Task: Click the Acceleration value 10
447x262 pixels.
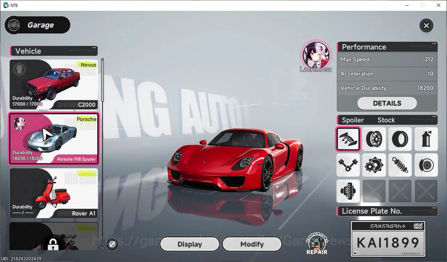Action: pyautogui.click(x=430, y=74)
